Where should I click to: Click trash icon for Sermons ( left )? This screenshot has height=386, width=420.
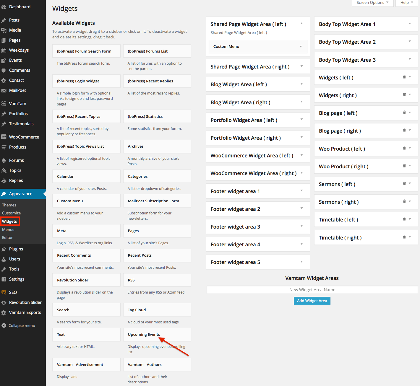(404, 183)
